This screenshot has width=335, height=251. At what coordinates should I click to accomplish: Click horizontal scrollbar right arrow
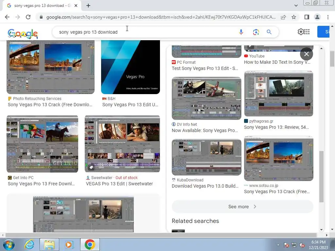[327, 235]
